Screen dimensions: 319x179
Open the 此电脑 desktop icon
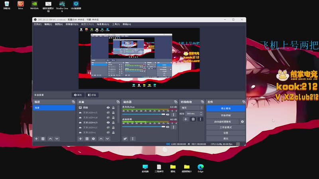[145, 168]
